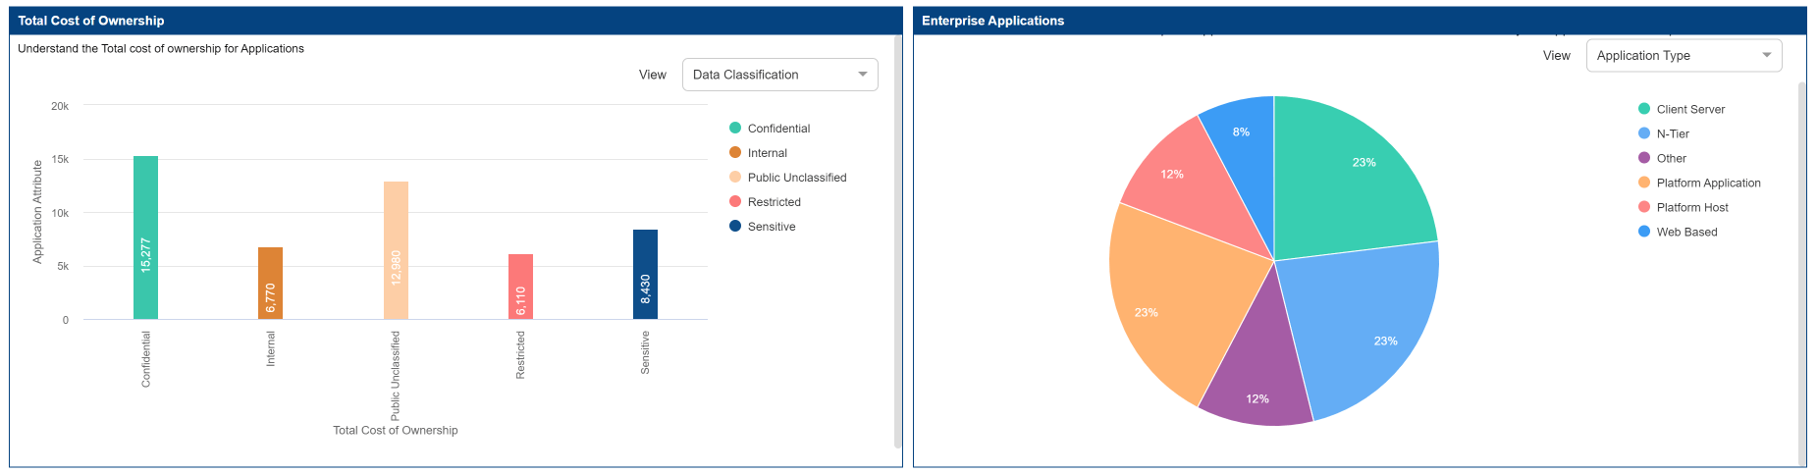1818x473 pixels.
Task: Click the Total Cost of Ownership panel scrollbar
Action: point(897,240)
